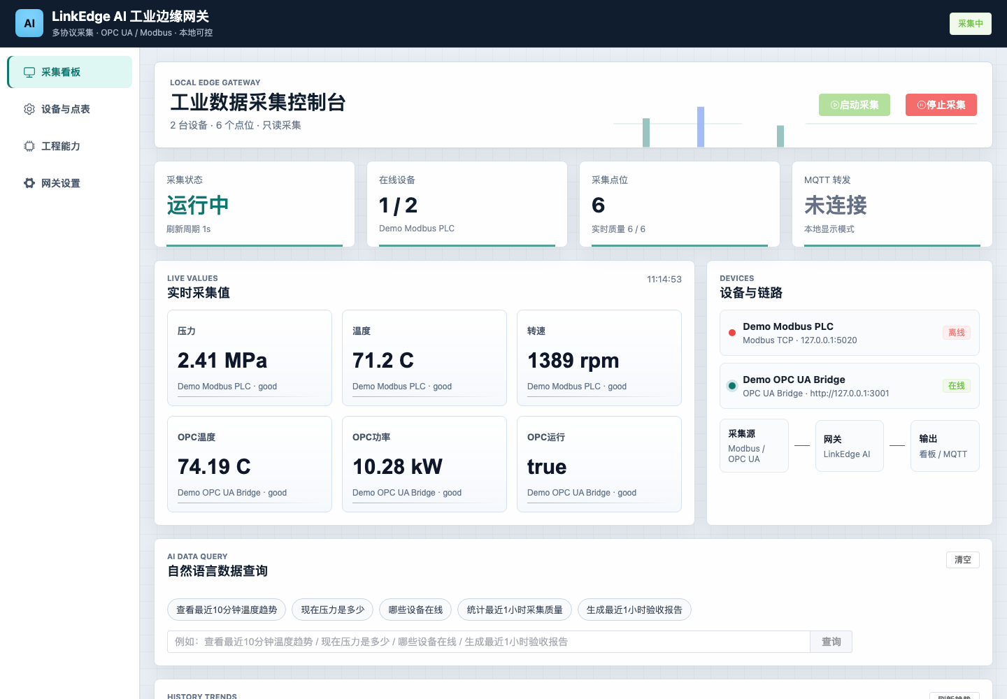Click the 温度 71.2 C value card

(x=424, y=358)
